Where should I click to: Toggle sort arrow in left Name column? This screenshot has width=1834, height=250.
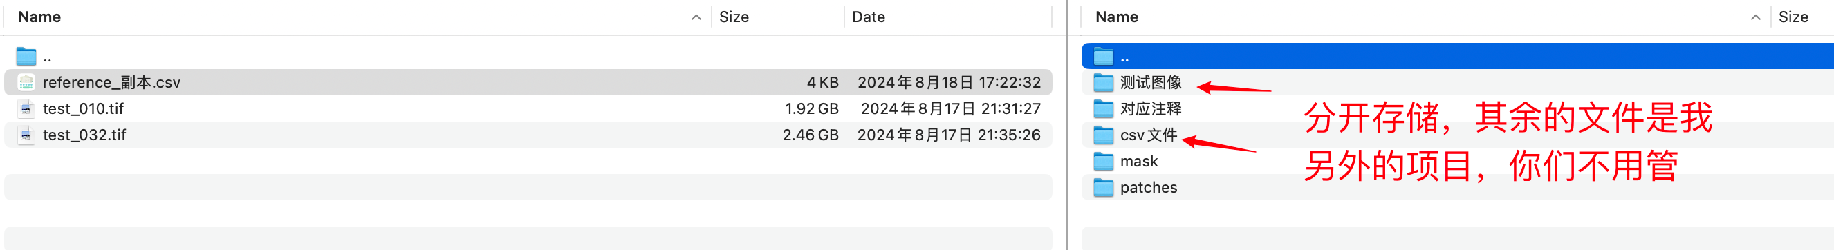[696, 17]
